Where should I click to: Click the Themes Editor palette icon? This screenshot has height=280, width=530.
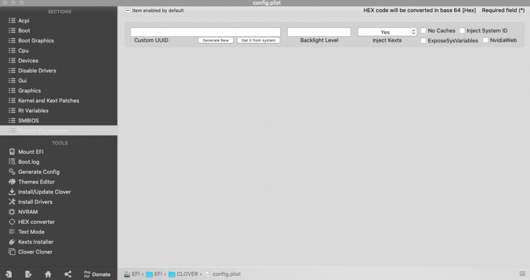point(12,181)
